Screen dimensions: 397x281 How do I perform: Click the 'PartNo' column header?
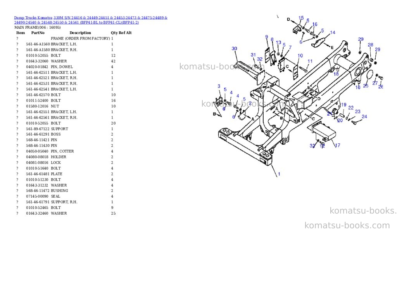tap(38, 33)
